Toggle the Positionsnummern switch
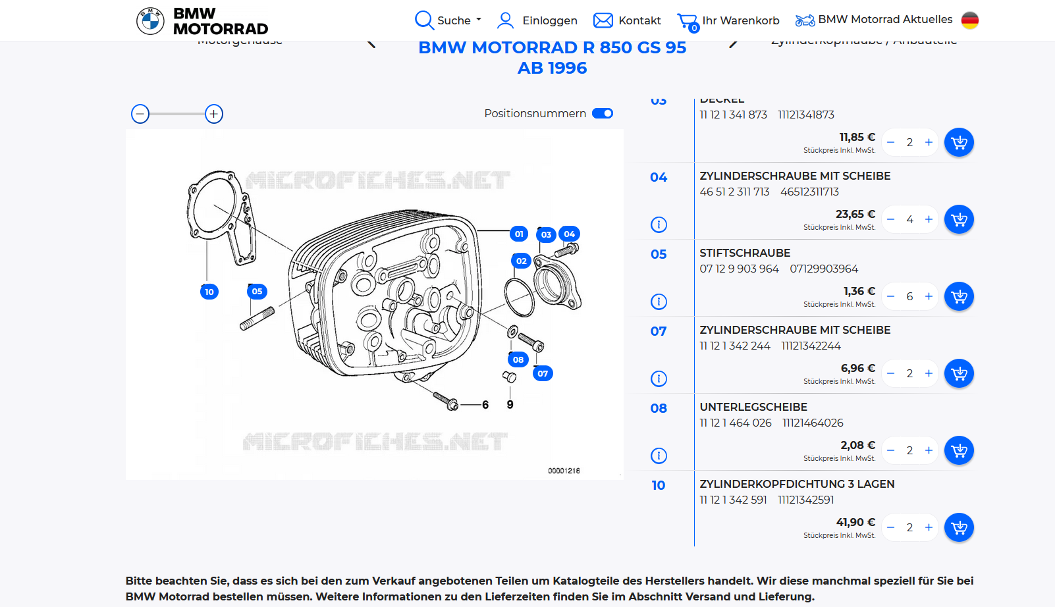The width and height of the screenshot is (1055, 607). coord(602,113)
